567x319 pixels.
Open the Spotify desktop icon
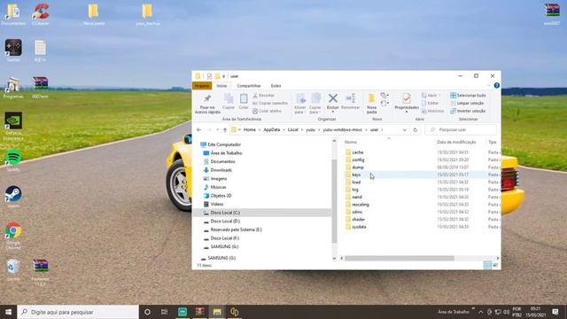[13, 160]
